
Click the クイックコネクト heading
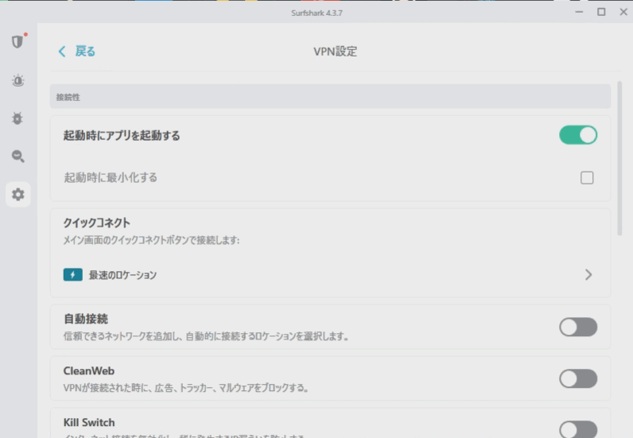(x=97, y=223)
